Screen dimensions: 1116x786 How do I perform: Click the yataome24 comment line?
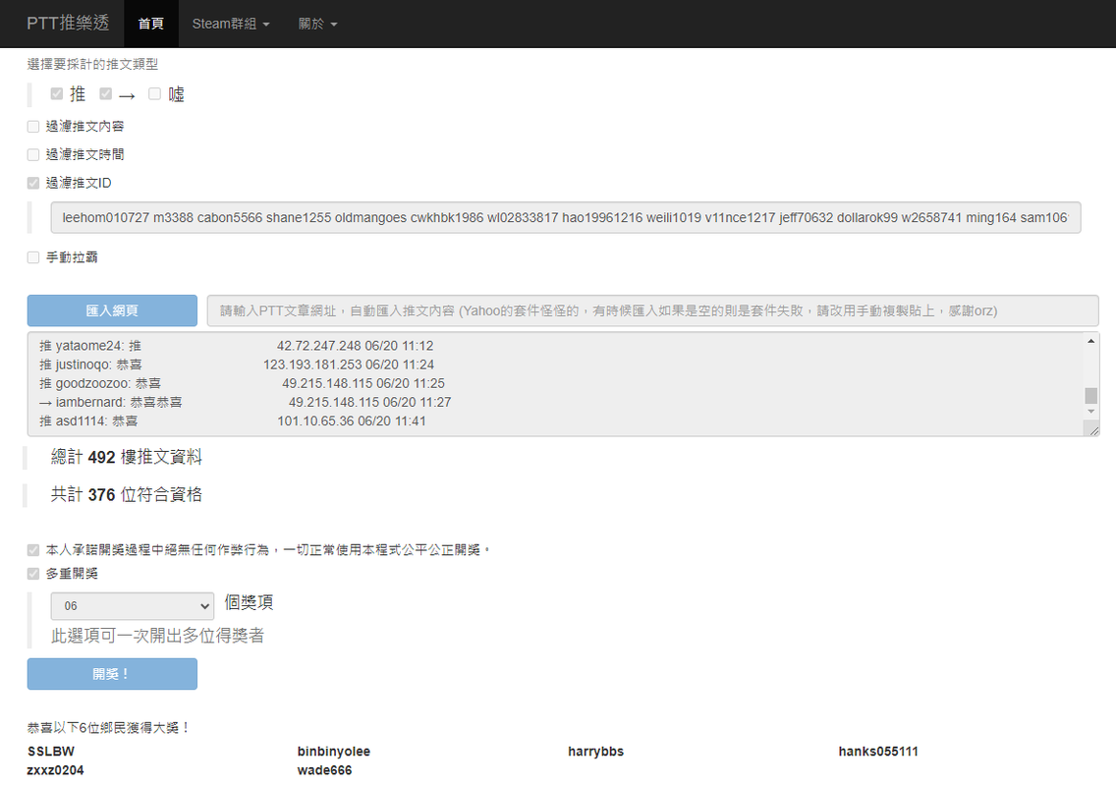[x=237, y=346]
